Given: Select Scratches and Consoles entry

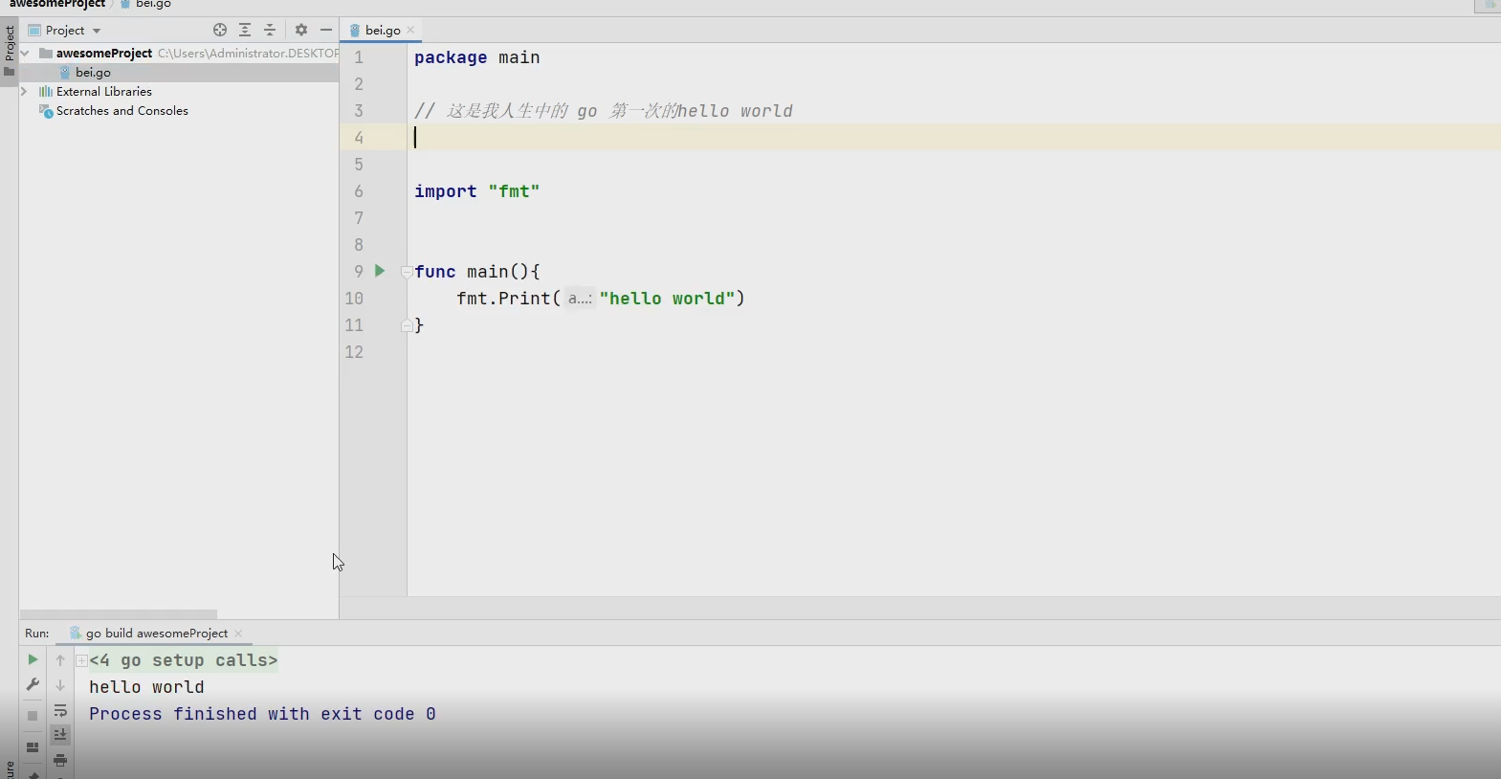Looking at the screenshot, I should [121, 110].
